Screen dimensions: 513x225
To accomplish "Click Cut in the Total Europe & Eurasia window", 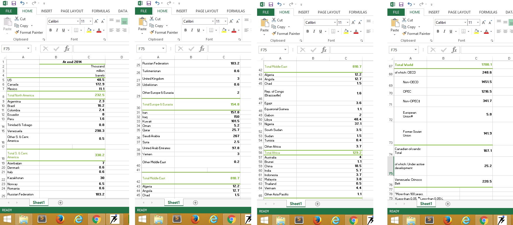I will (x=155, y=19).
